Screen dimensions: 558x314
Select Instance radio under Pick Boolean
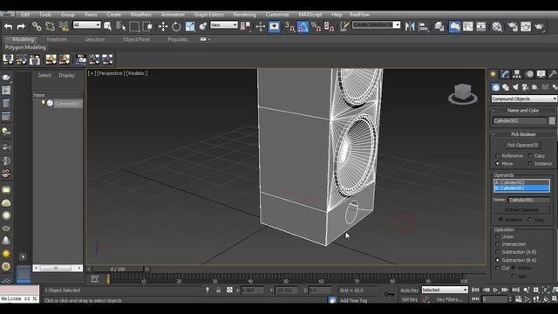[530, 163]
